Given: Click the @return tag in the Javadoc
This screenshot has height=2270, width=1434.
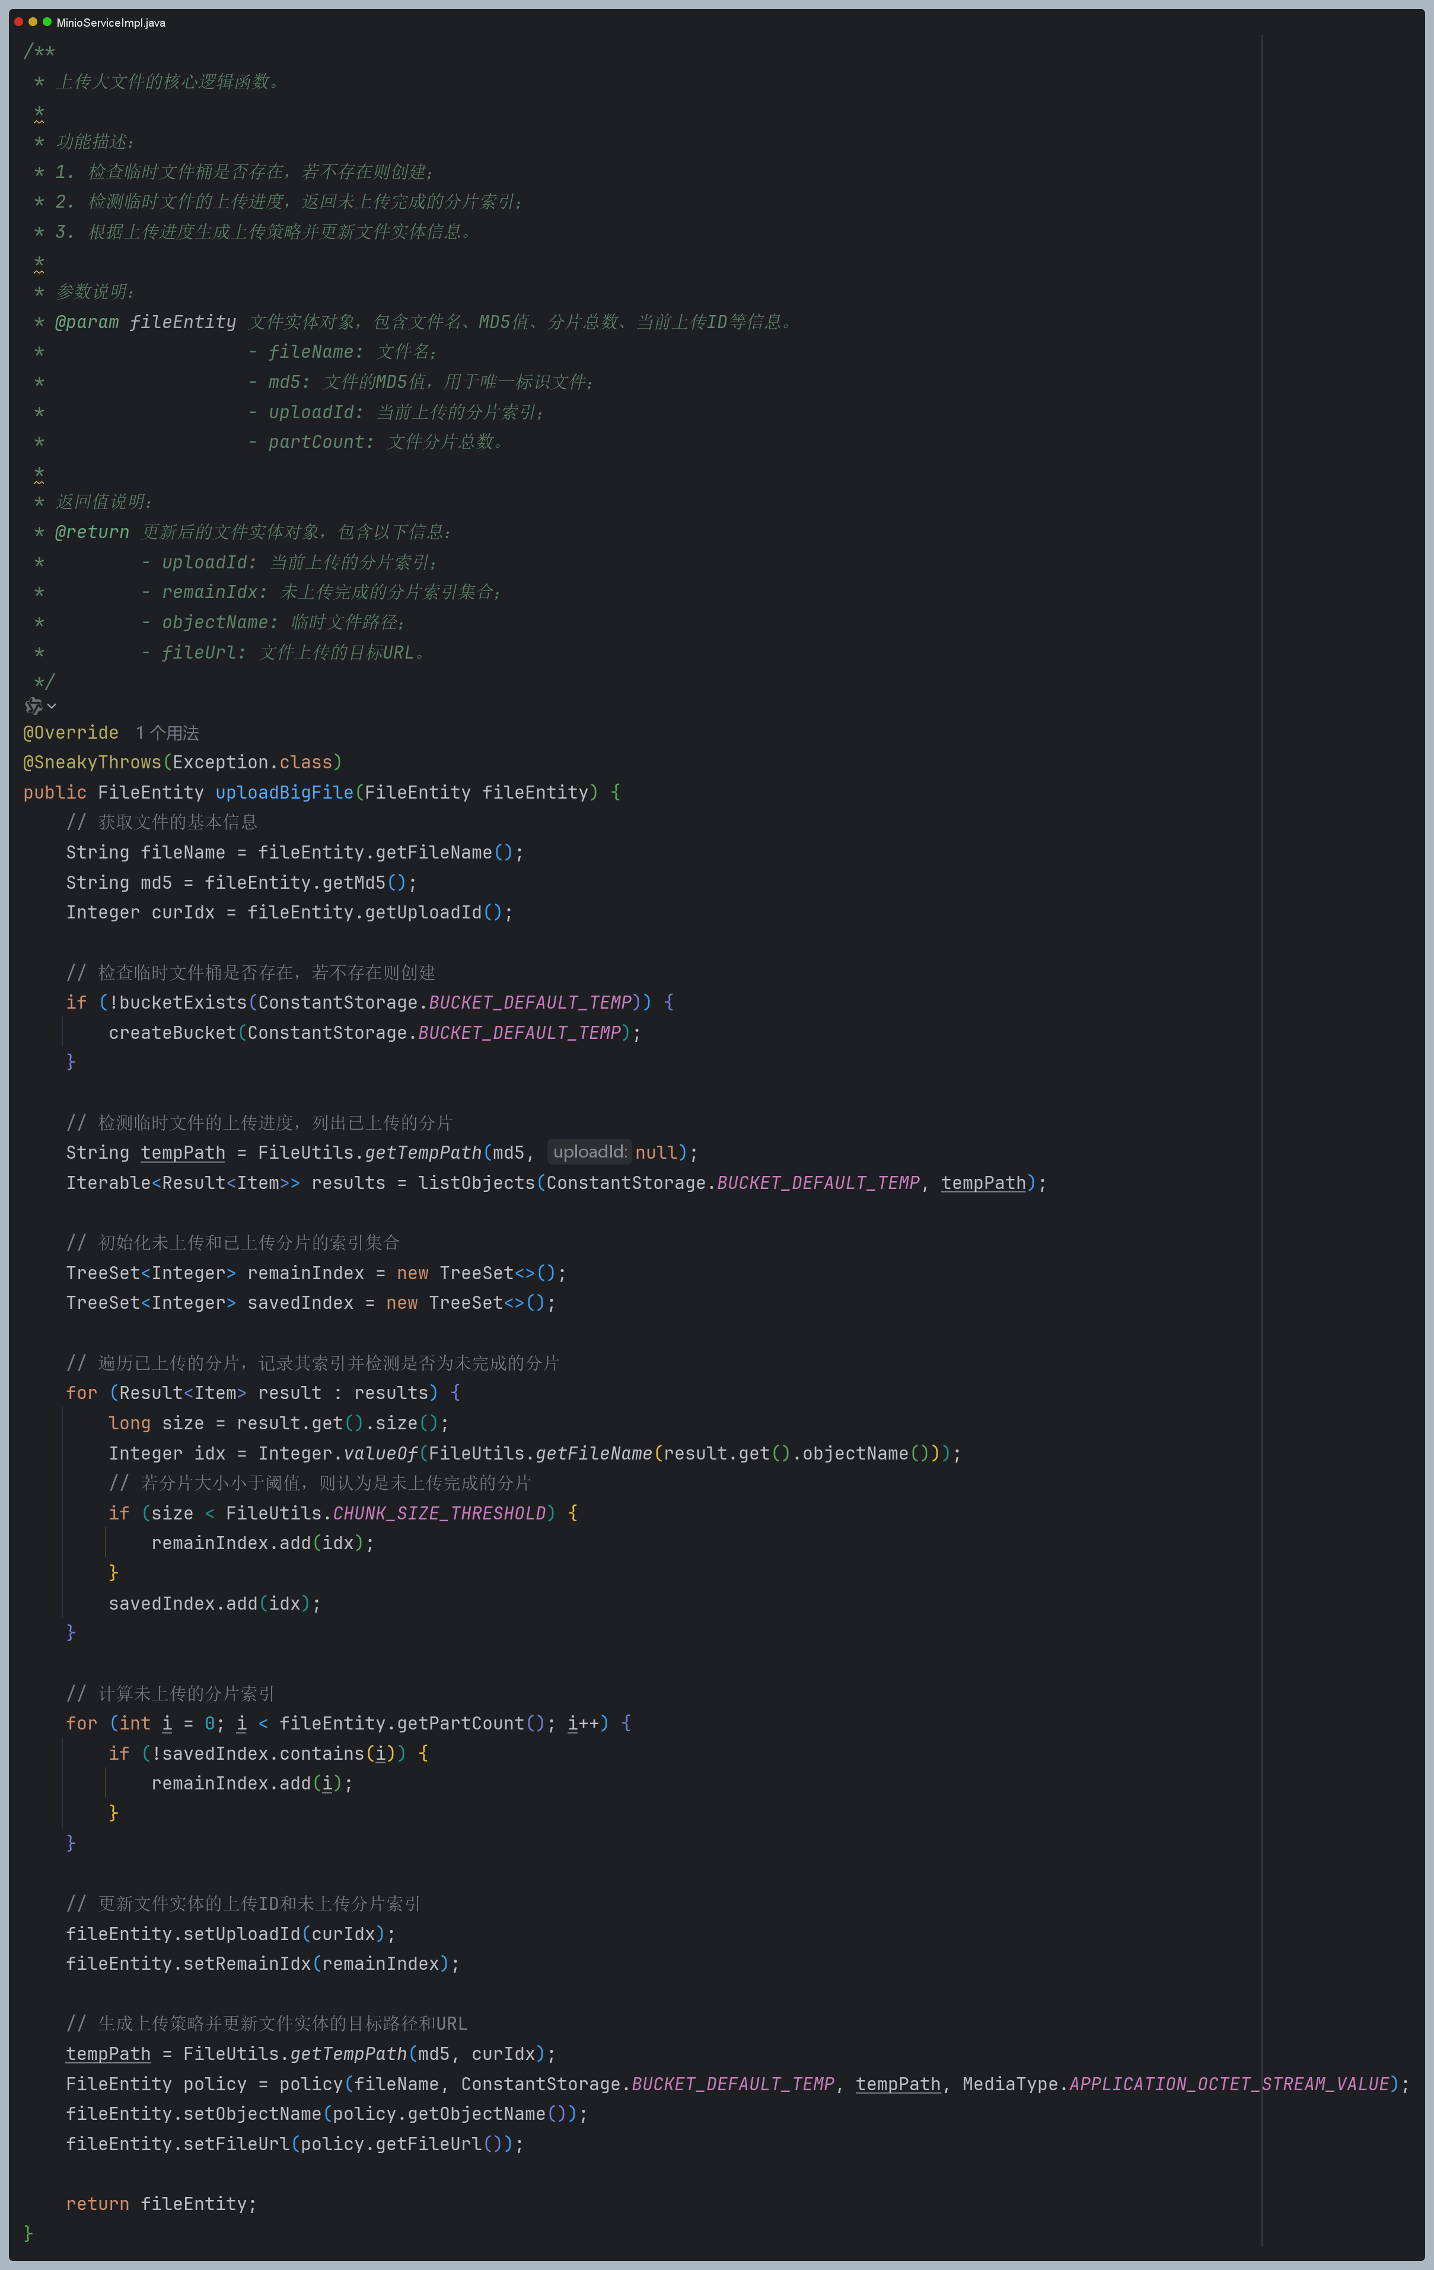Looking at the screenshot, I should (93, 532).
